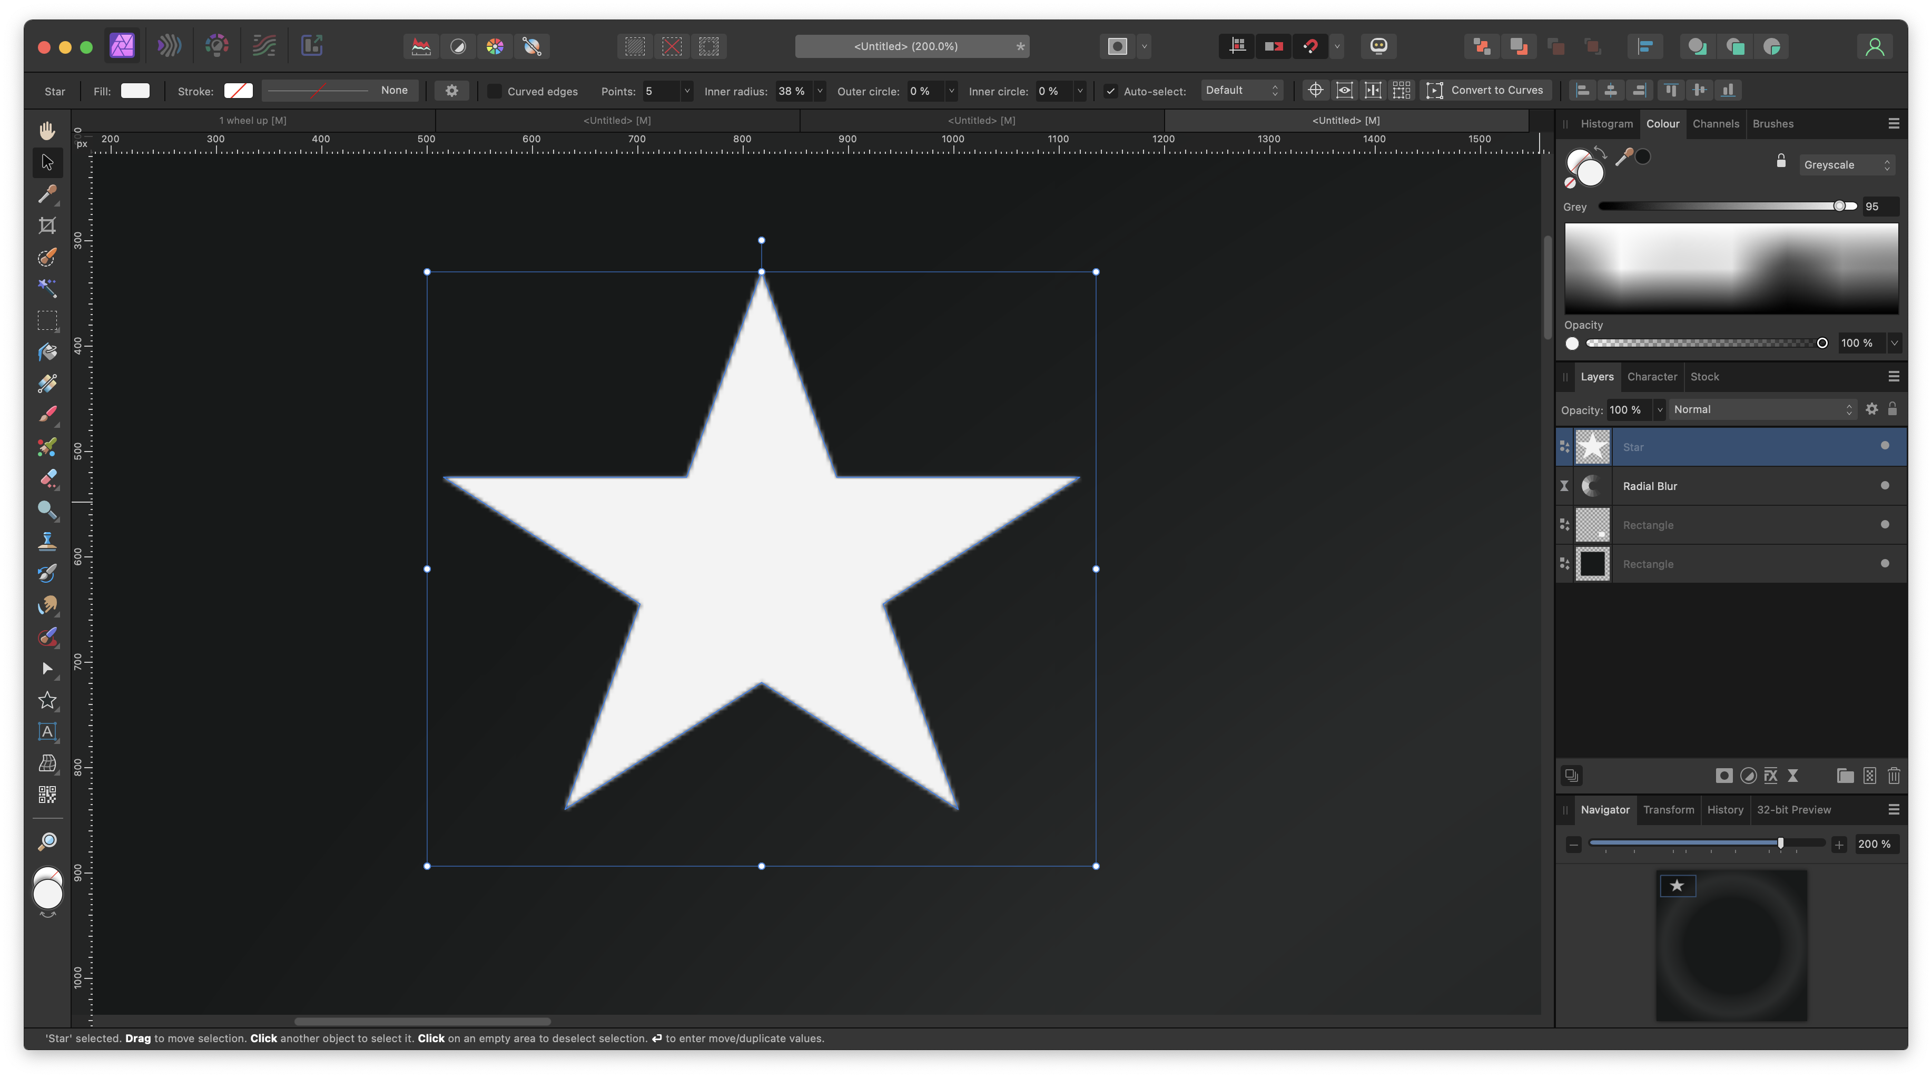Viewport: 1932px width, 1078px height.
Task: Open the Assistant settings icon
Action: tap(1378, 46)
